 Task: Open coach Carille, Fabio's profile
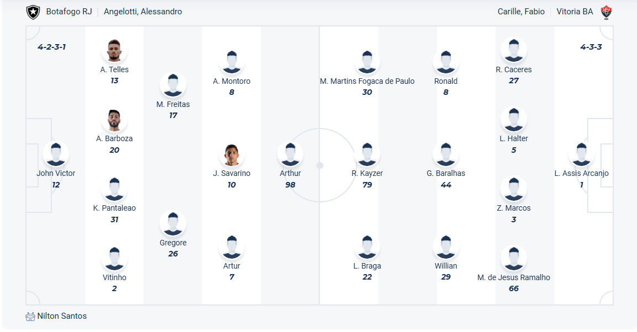(x=521, y=12)
